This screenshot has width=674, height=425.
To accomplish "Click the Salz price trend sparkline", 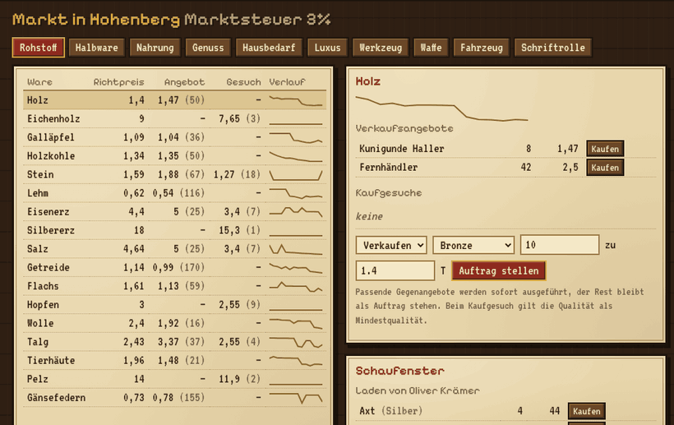I will pyautogui.click(x=296, y=249).
